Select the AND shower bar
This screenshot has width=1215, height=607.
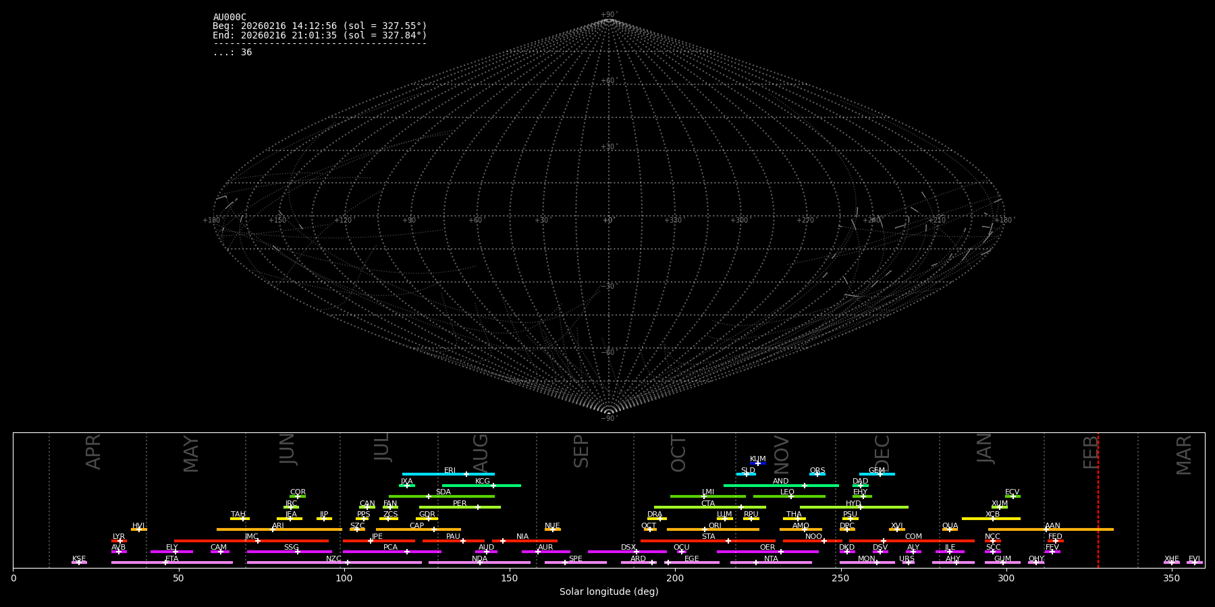[x=781, y=486]
